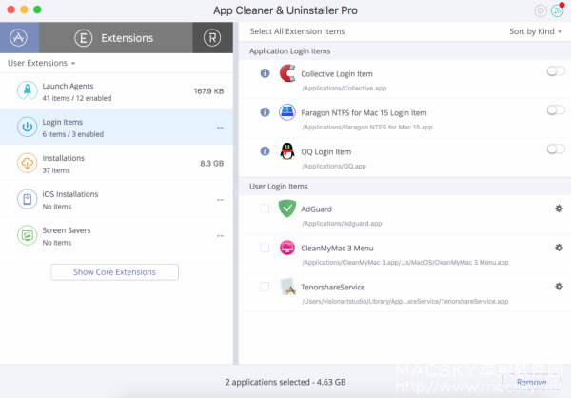Click the iOS Installations phone icon
Screen dimensions: 571x398
pos(28,199)
